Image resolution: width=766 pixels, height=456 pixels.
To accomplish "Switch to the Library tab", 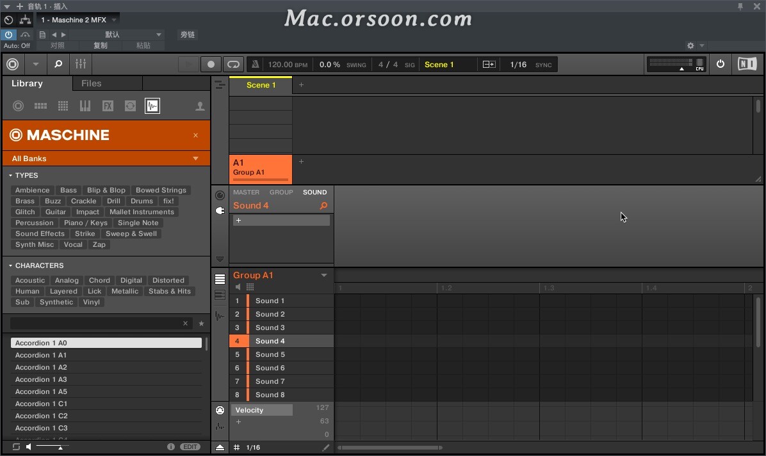I will coord(28,83).
